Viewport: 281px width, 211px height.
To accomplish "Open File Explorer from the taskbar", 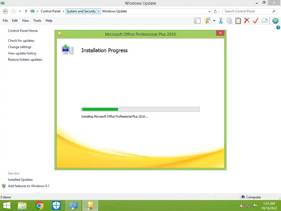I will click(22, 206).
